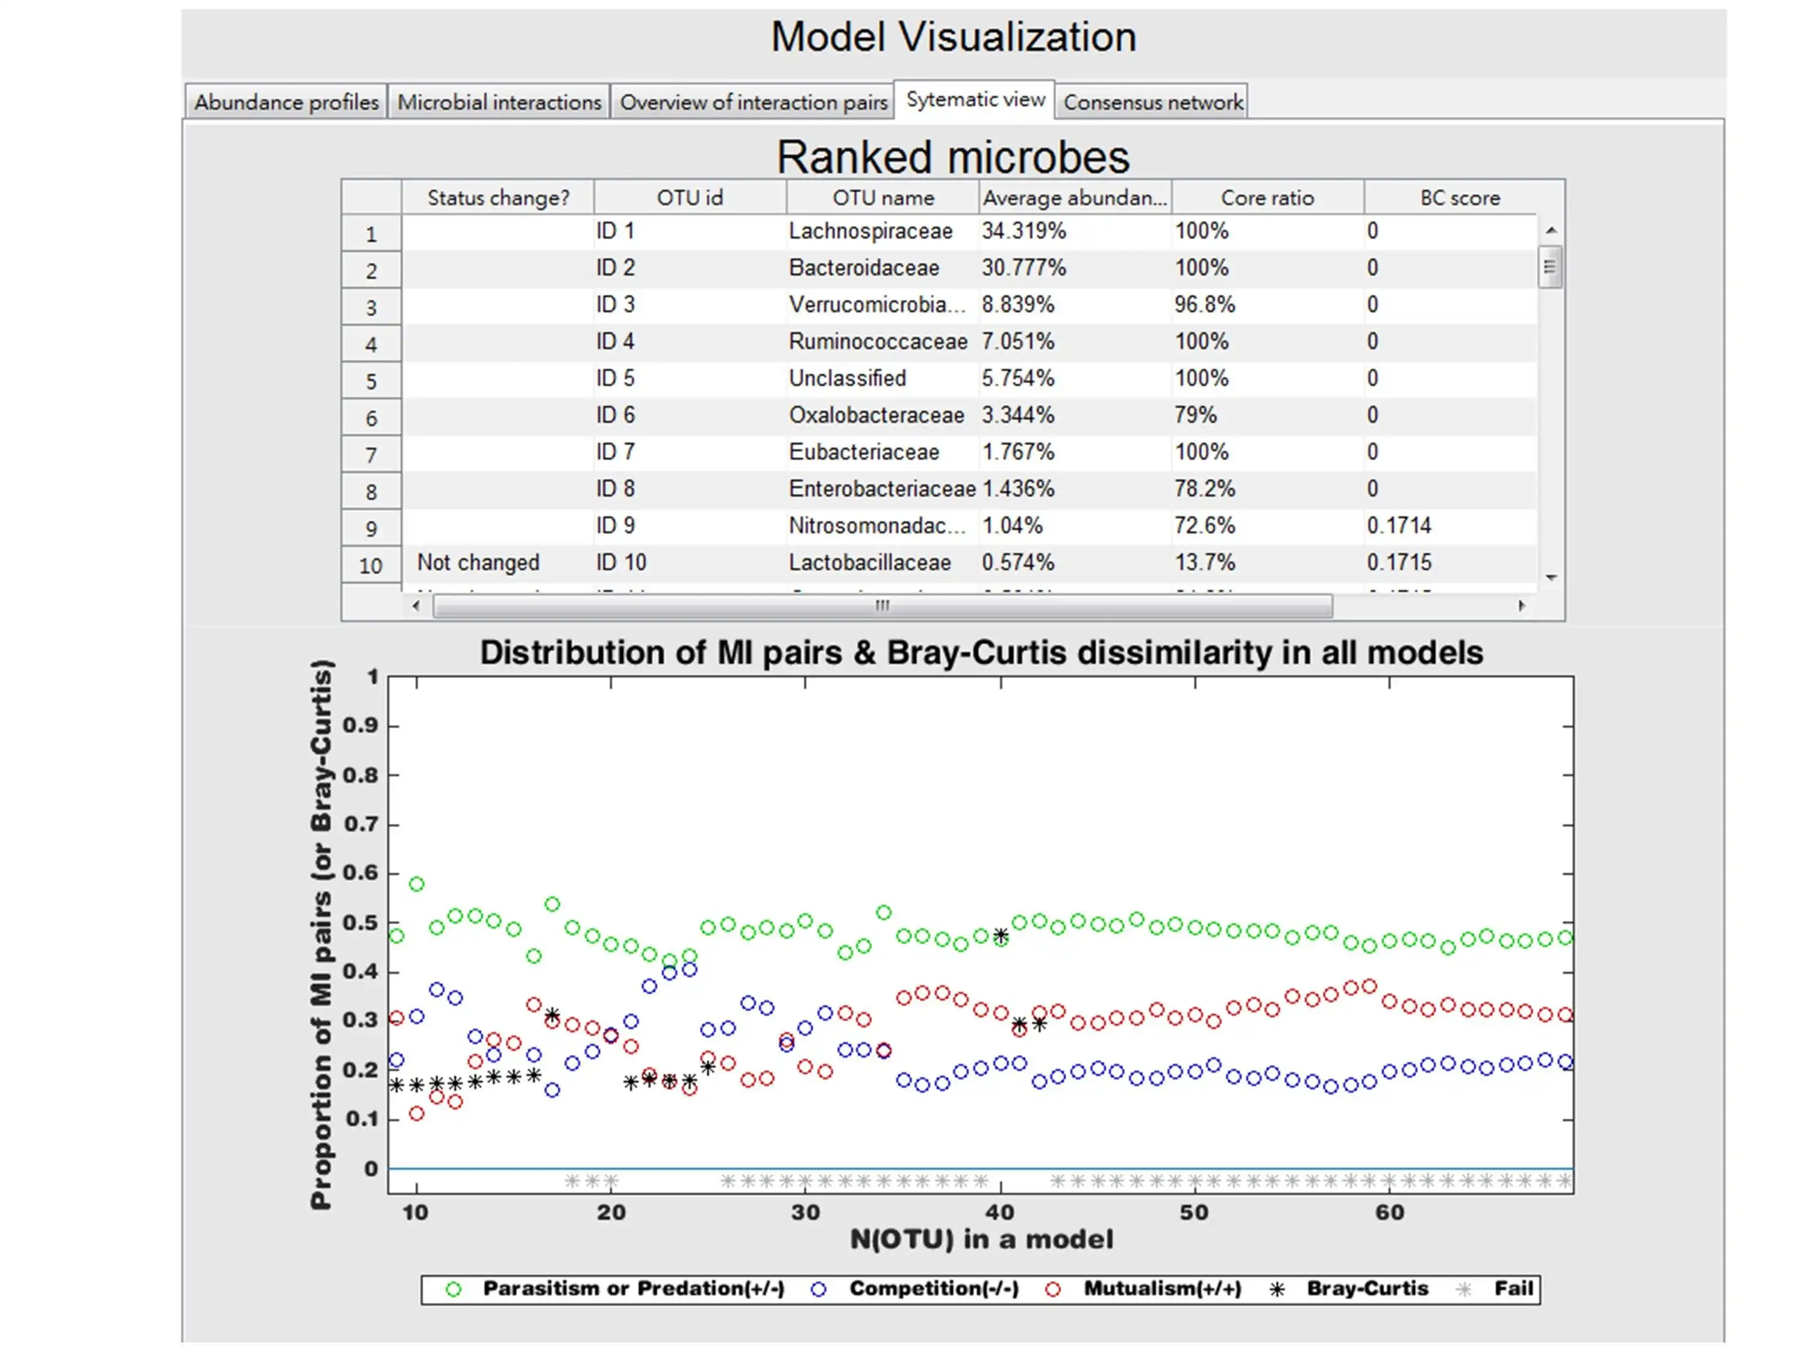Click the Lactobacillaceae cell
Screen dimensions: 1797x1348
coord(882,563)
